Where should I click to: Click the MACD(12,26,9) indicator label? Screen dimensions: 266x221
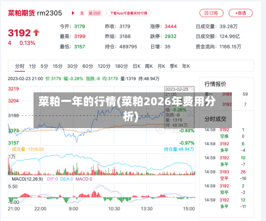pos(27,179)
